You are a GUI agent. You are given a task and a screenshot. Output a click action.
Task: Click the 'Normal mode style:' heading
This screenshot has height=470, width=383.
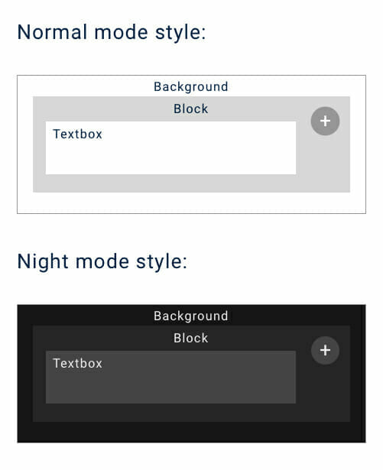(x=112, y=32)
